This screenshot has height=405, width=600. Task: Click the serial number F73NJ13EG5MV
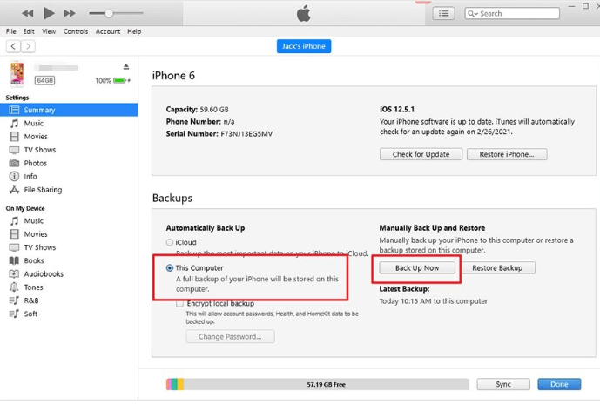coord(246,134)
